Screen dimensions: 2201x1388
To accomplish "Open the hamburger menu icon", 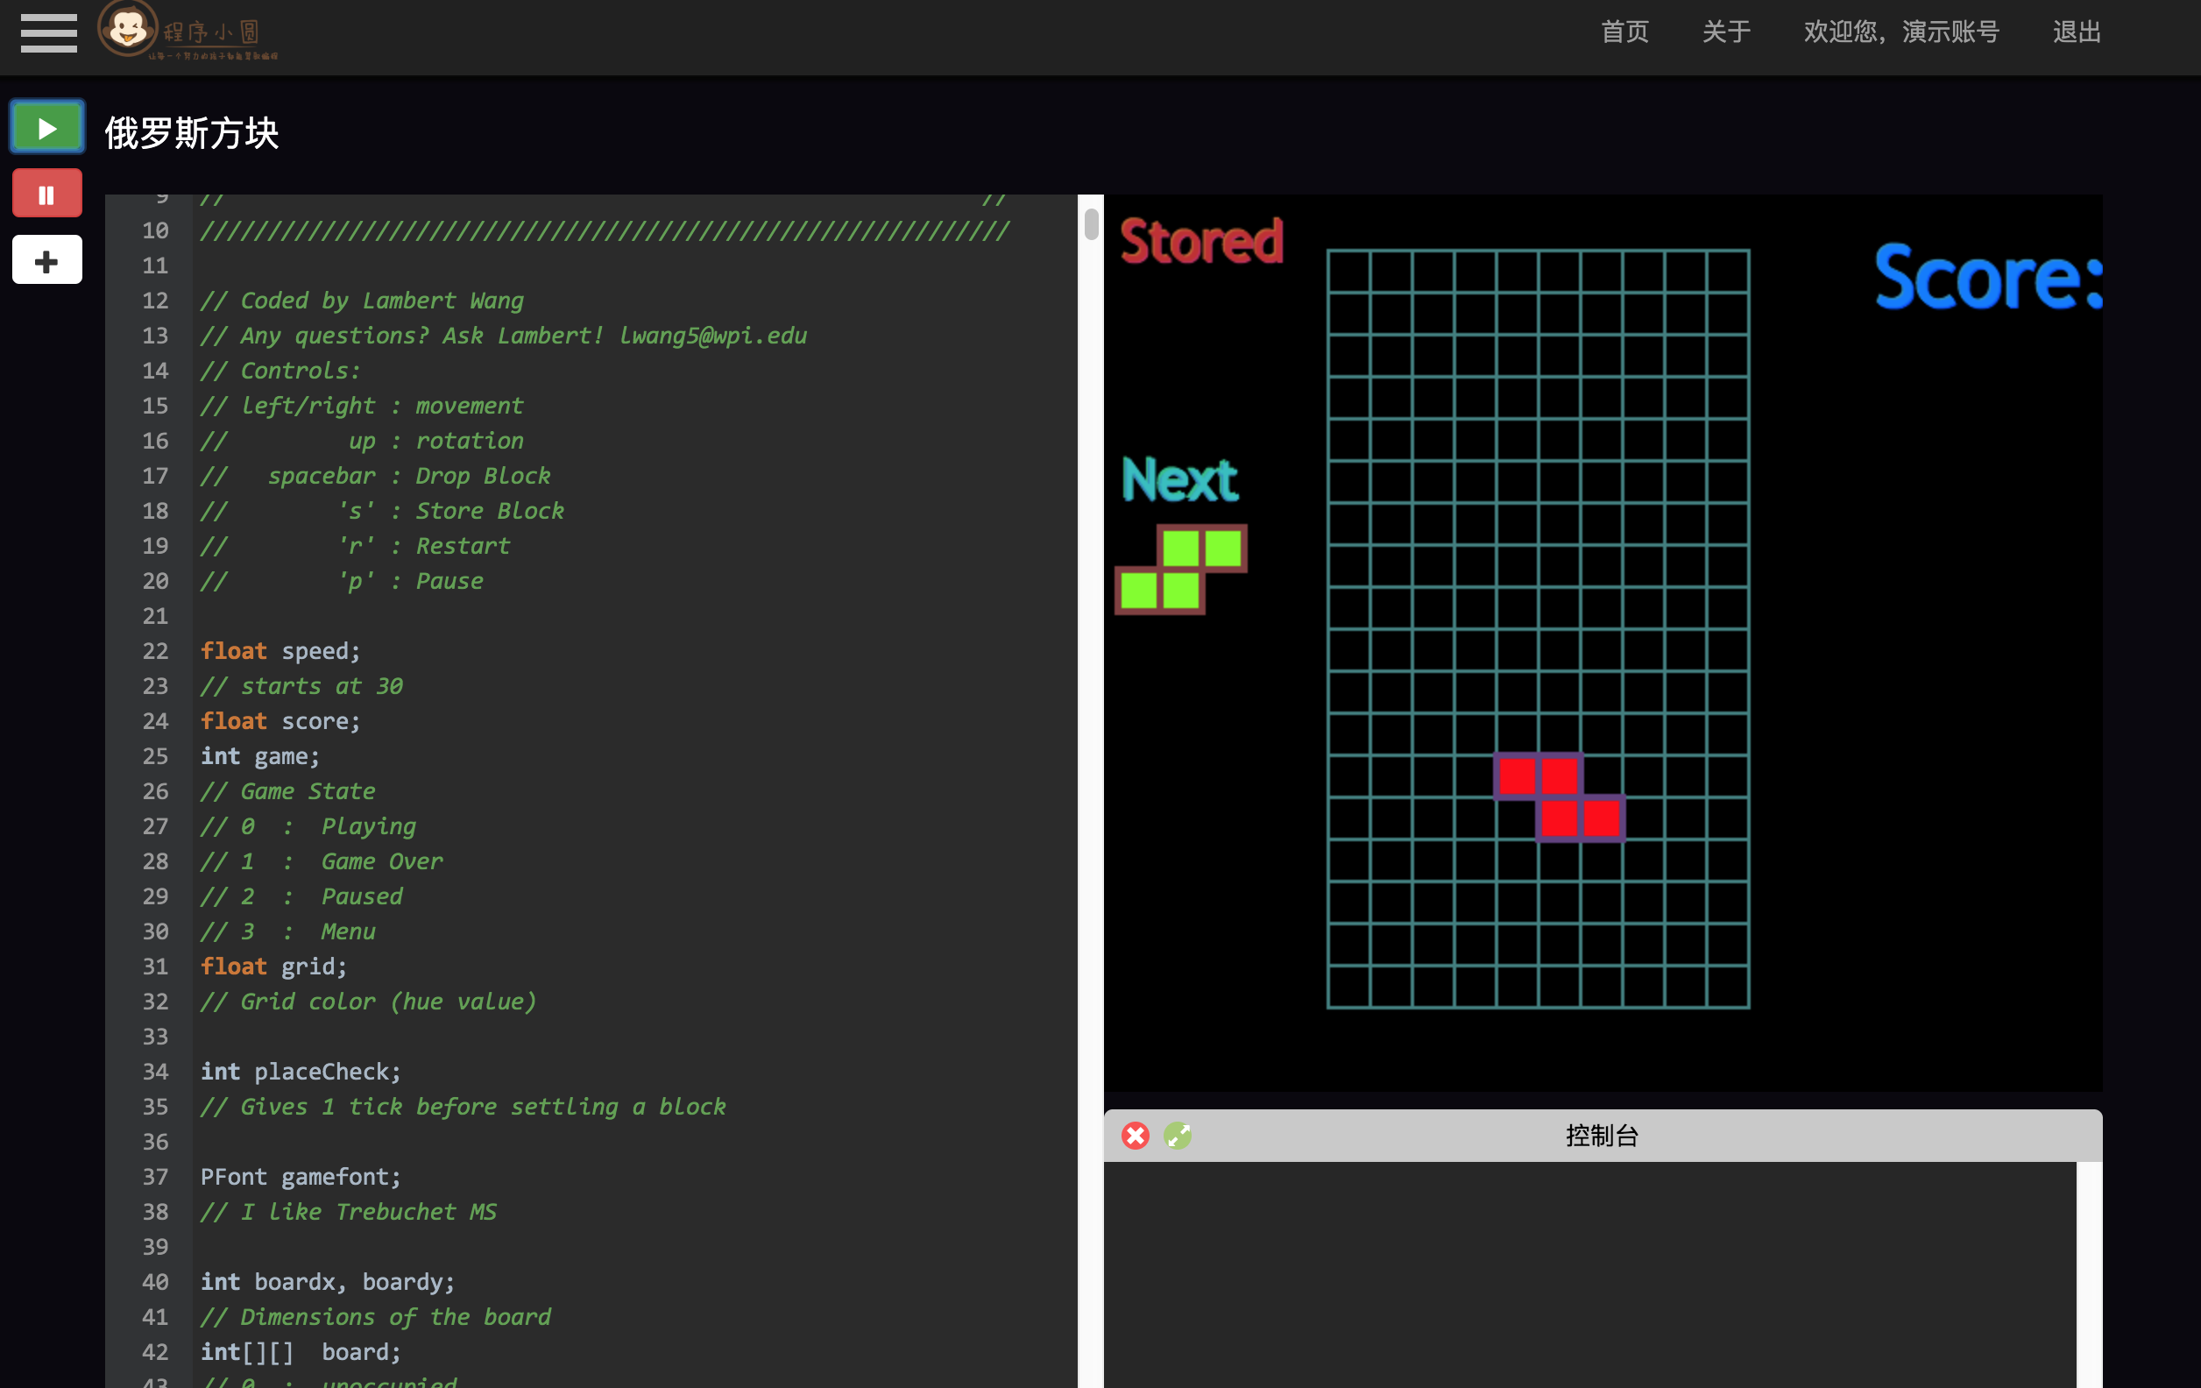I will 48,33.
